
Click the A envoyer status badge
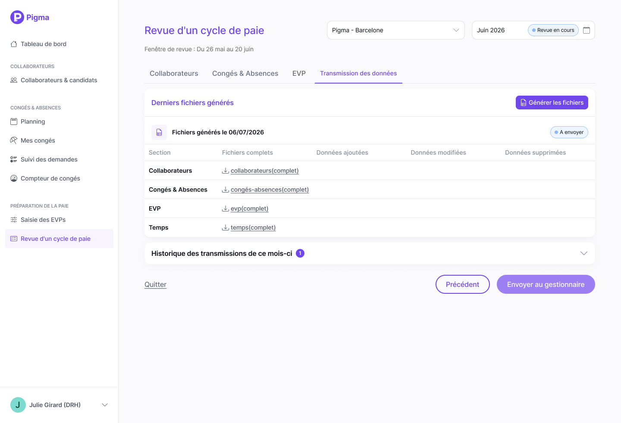(569, 132)
